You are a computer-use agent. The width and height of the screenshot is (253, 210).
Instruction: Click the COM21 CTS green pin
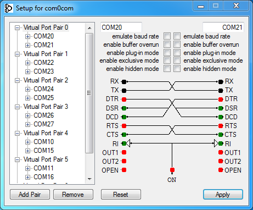pos(221,135)
